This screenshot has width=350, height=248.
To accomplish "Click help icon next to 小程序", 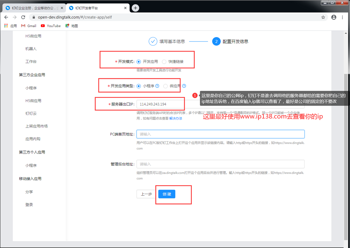I will [157, 86].
